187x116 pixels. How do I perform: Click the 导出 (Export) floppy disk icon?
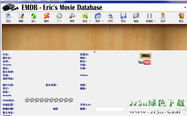123,16
